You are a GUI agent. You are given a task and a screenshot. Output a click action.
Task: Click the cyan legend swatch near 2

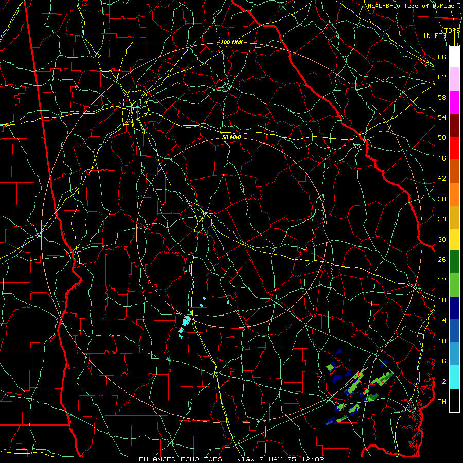[x=454, y=377]
